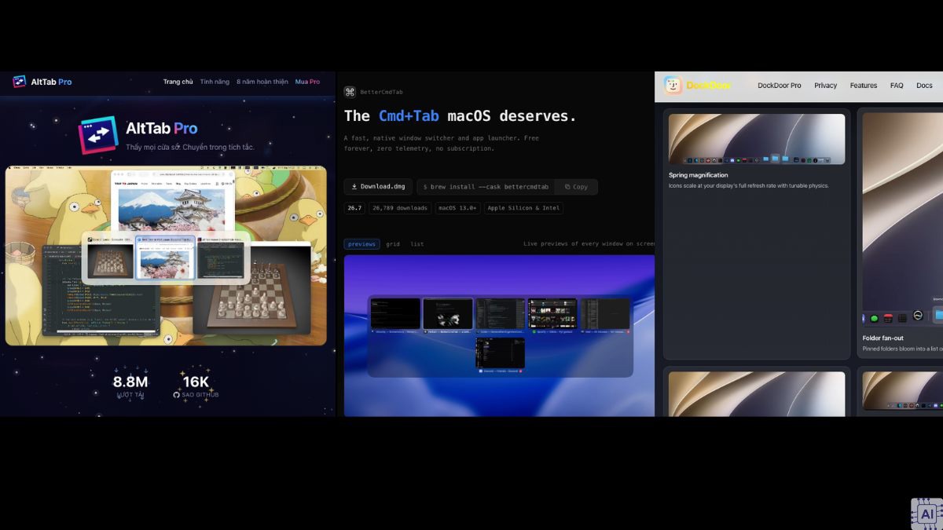Click the AltTab Pro demo screenshot image
Screen dimensions: 943x530
point(166,255)
